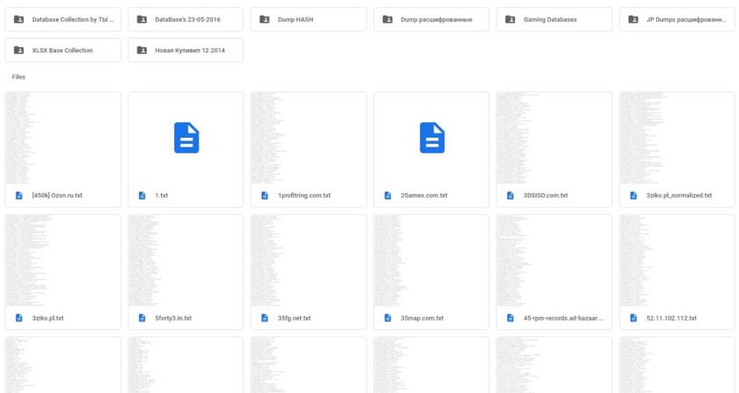Screen dimensions: 739x393
Task: Click the small file icon for [450k] Ozon.ru.txt
Action: [19, 196]
